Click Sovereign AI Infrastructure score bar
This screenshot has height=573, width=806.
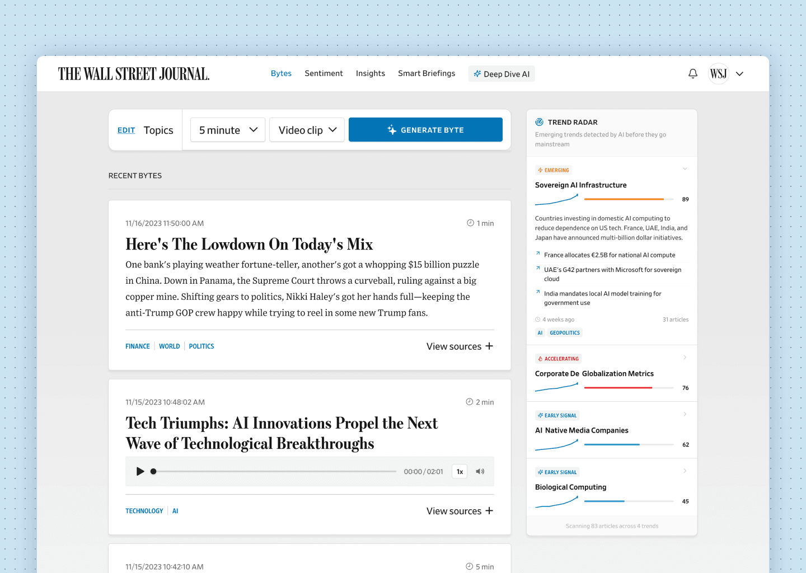[x=629, y=199]
